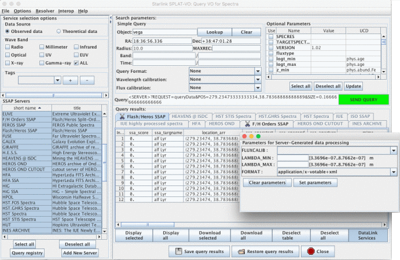Click Display selected button
The width and height of the screenshot is (400, 260).
[x=134, y=235]
